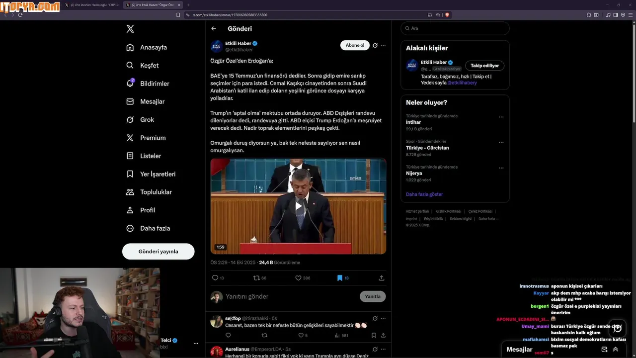This screenshot has height=358, width=636.
Task: Bookmark the şekiop comment
Action: click(x=374, y=336)
